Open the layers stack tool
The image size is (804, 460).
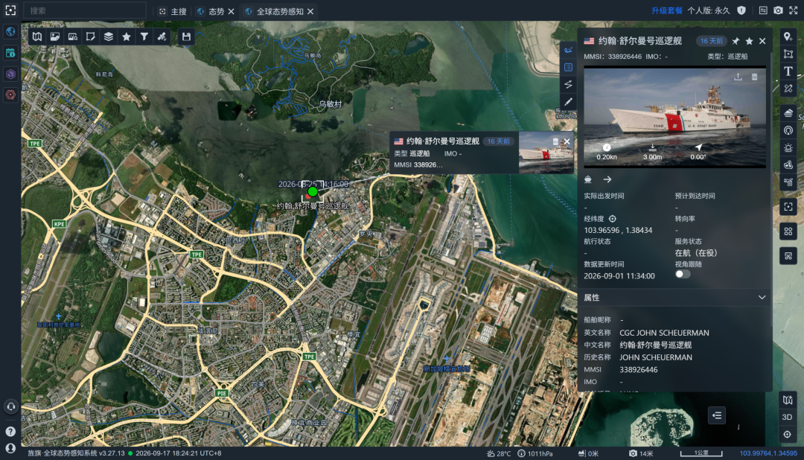[109, 36]
